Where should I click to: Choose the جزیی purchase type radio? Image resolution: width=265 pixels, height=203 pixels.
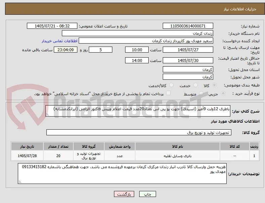(223, 93)
